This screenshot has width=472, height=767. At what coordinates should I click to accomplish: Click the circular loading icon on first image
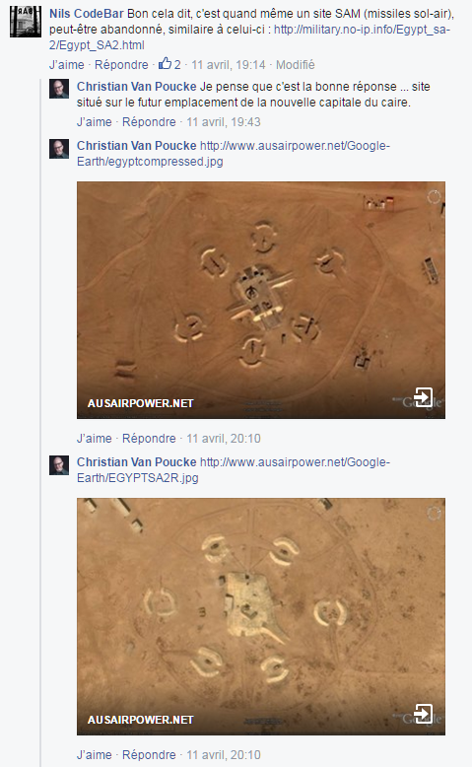click(434, 196)
